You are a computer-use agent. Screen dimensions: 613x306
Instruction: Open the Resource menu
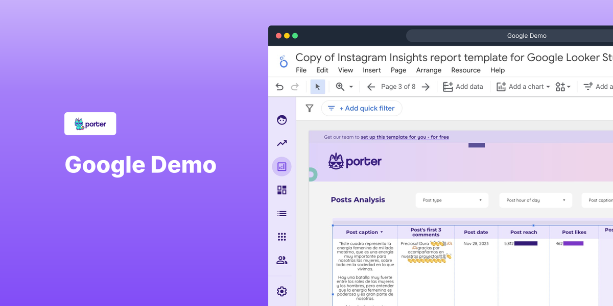[465, 70]
